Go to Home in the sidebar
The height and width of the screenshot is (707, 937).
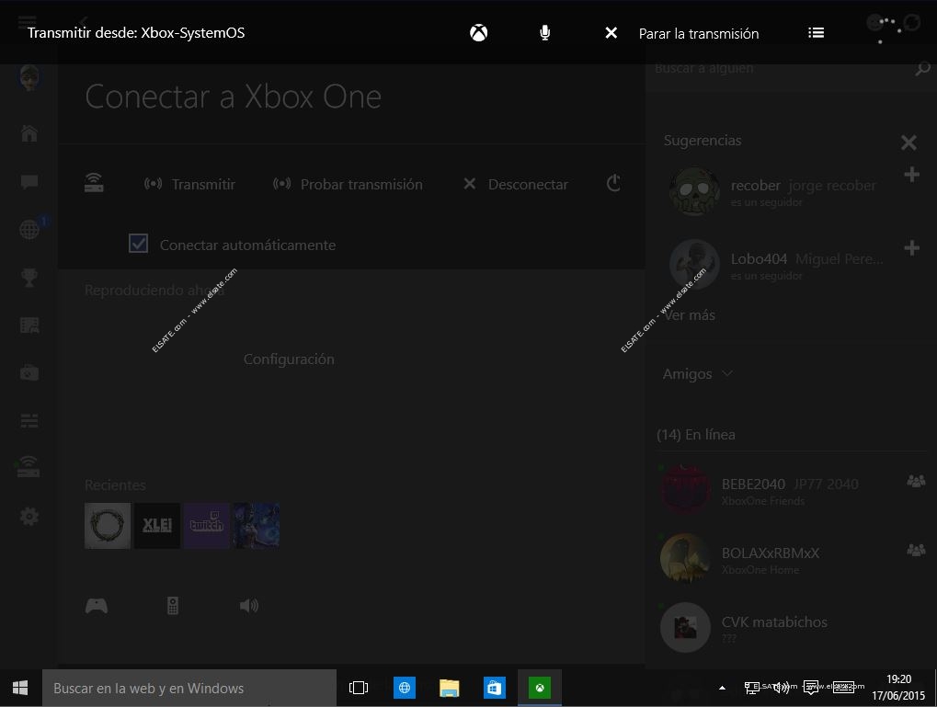tap(29, 133)
